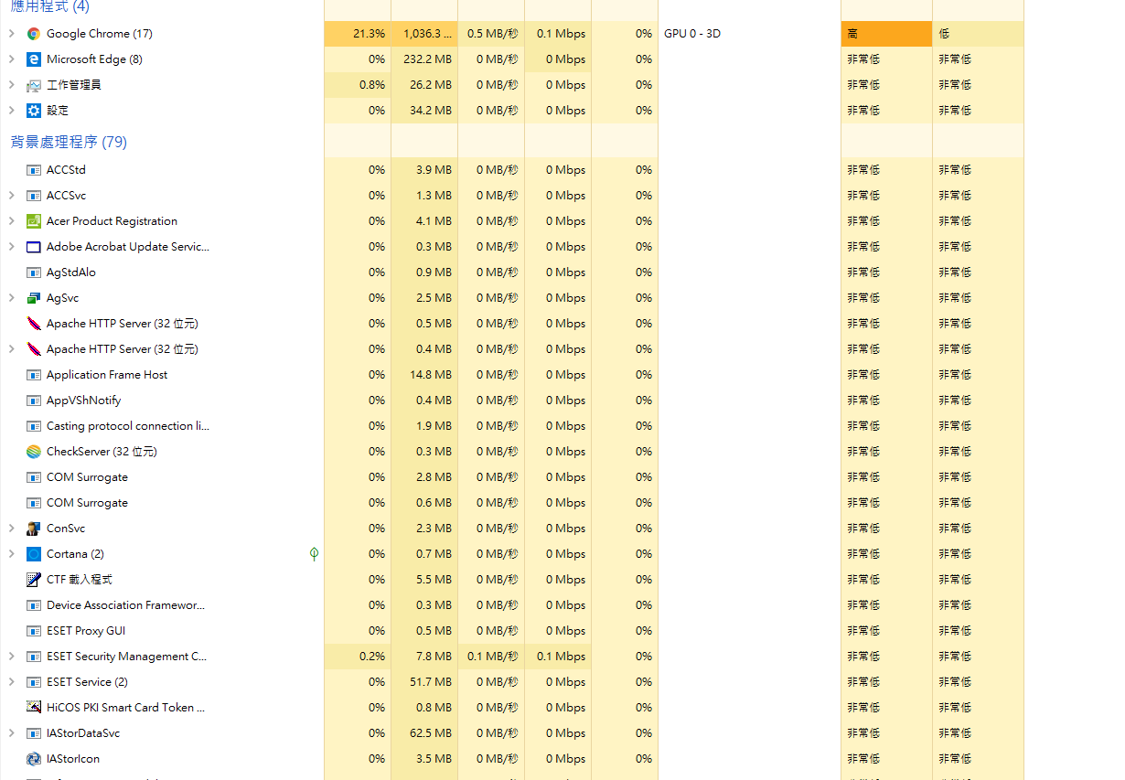Select the 'HiCOS PKI Smart Card Token' process name
The width and height of the screenshot is (1125, 780).
point(126,708)
